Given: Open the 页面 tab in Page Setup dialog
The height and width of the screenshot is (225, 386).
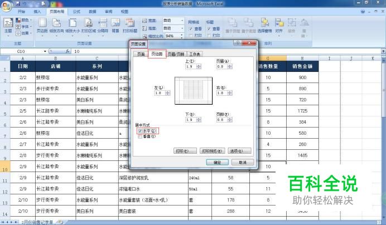Looking at the screenshot, I should tap(141, 54).
